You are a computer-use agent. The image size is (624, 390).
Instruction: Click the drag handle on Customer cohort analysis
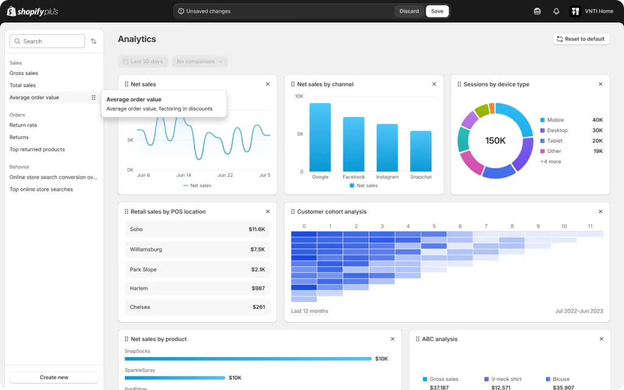click(x=292, y=211)
